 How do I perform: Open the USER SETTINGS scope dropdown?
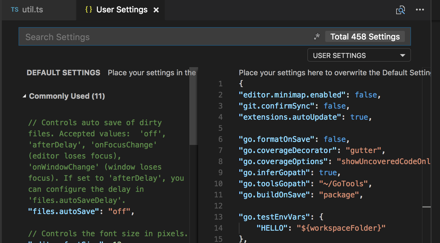click(x=359, y=56)
